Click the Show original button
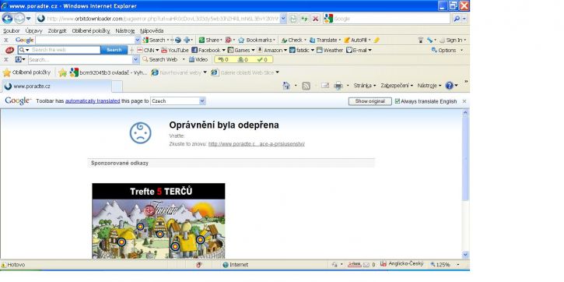 370,101
